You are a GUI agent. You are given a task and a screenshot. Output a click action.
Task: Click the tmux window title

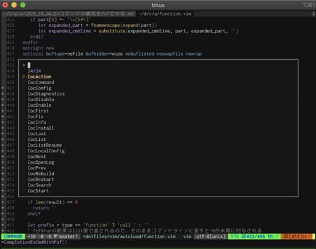coord(158,5)
